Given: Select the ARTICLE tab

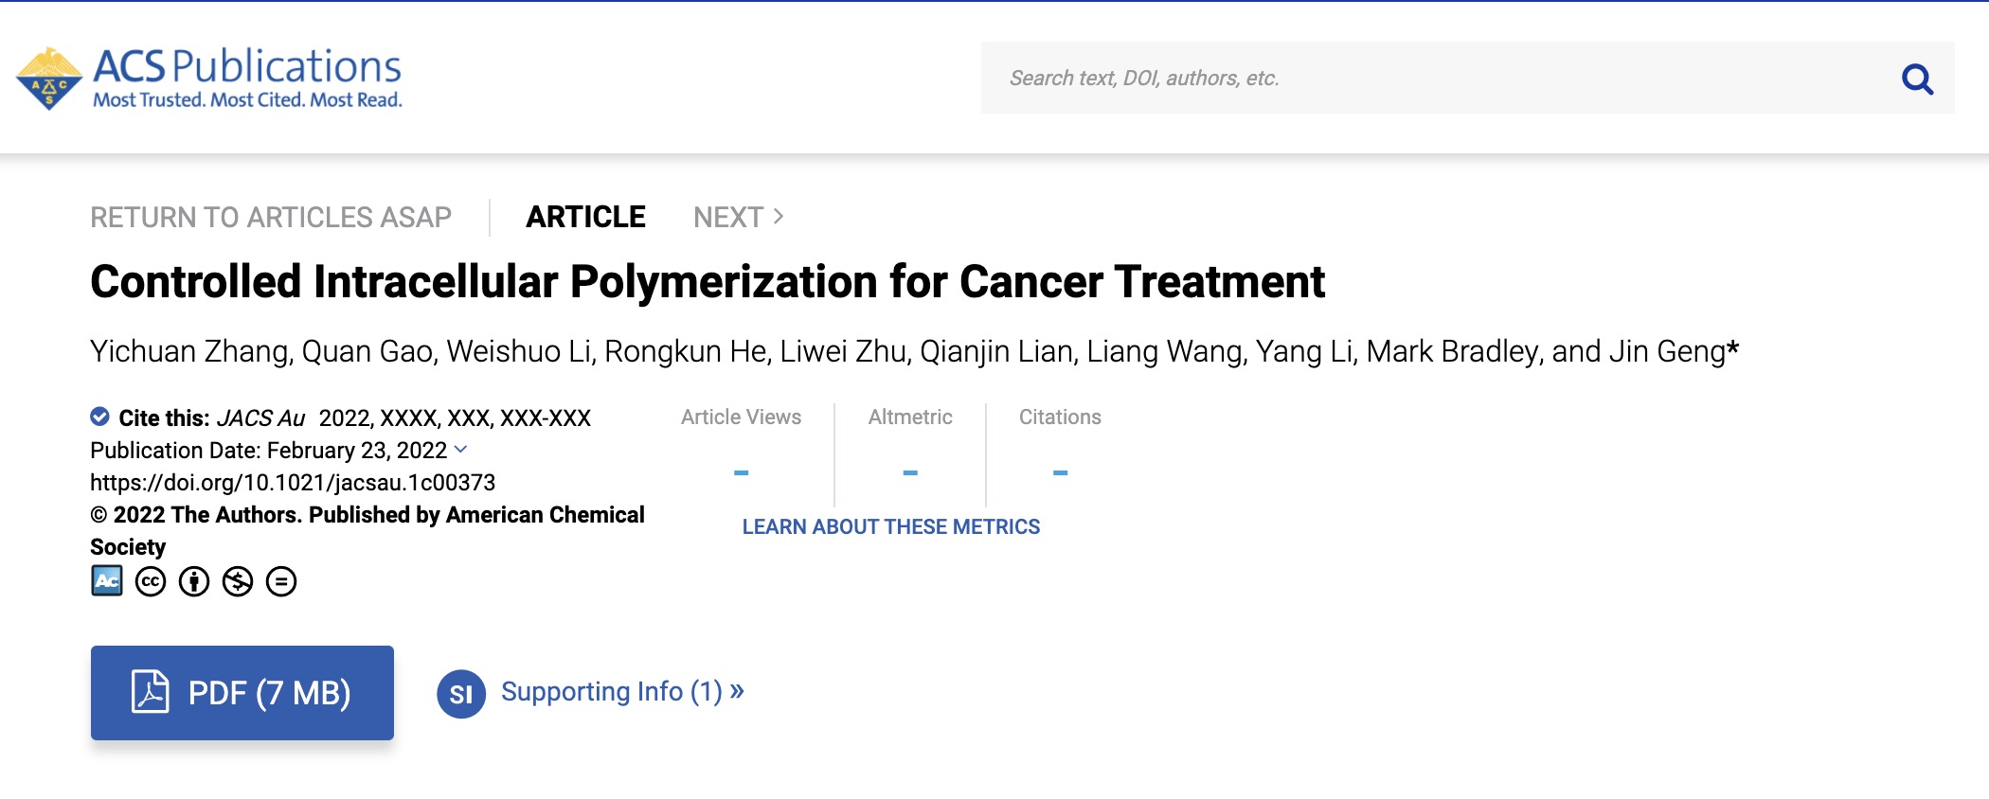Looking at the screenshot, I should [585, 217].
